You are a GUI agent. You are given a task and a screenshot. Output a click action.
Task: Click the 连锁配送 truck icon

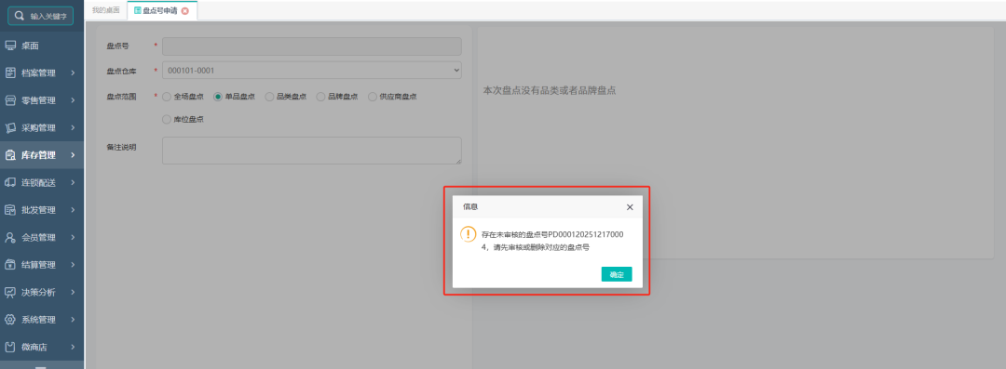(x=10, y=182)
